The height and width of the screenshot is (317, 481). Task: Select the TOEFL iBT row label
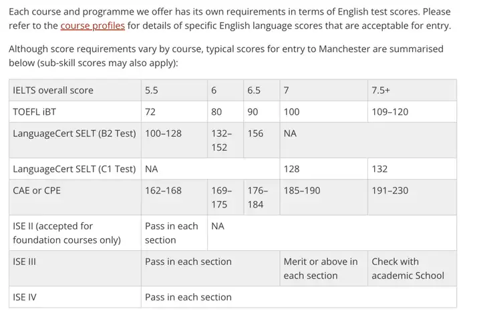pos(75,111)
